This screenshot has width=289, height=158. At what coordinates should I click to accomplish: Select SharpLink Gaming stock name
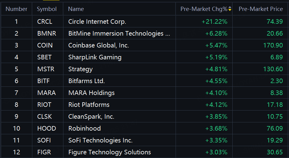tap(95, 57)
